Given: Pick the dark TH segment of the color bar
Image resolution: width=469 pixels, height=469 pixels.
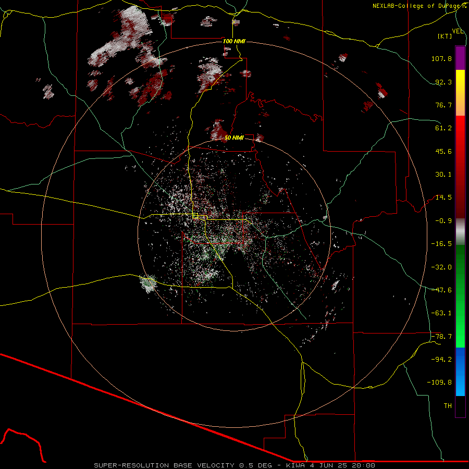Looking at the screenshot, I should tap(460, 406).
